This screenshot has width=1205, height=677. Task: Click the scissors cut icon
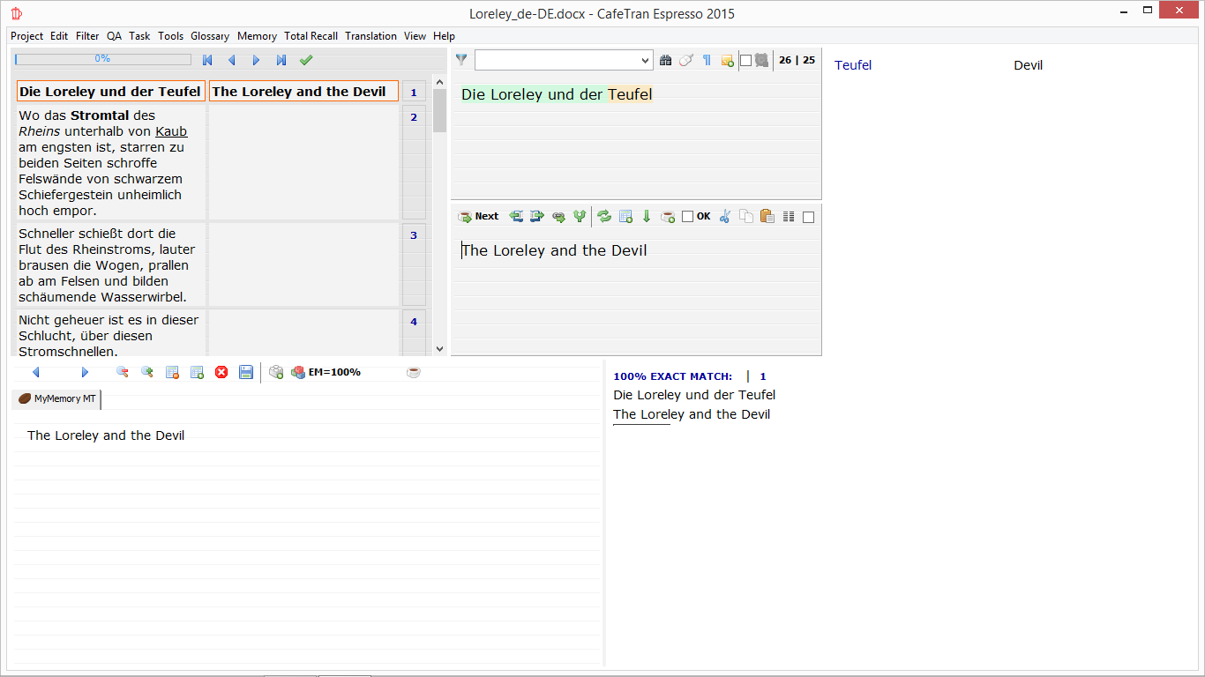[x=725, y=216]
